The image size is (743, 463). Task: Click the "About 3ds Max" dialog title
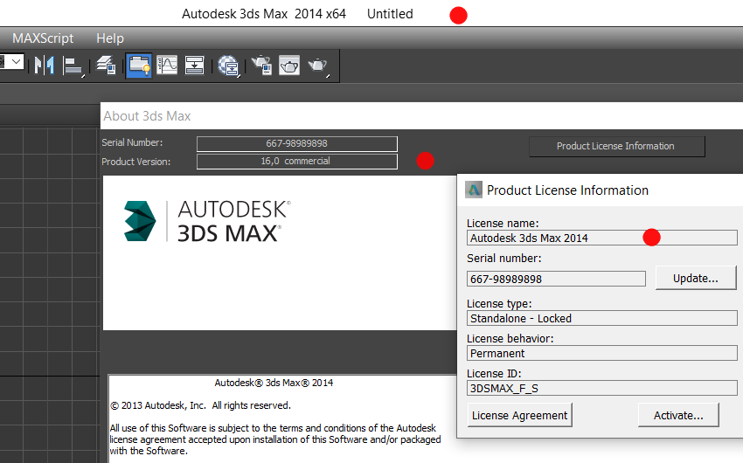pos(147,116)
